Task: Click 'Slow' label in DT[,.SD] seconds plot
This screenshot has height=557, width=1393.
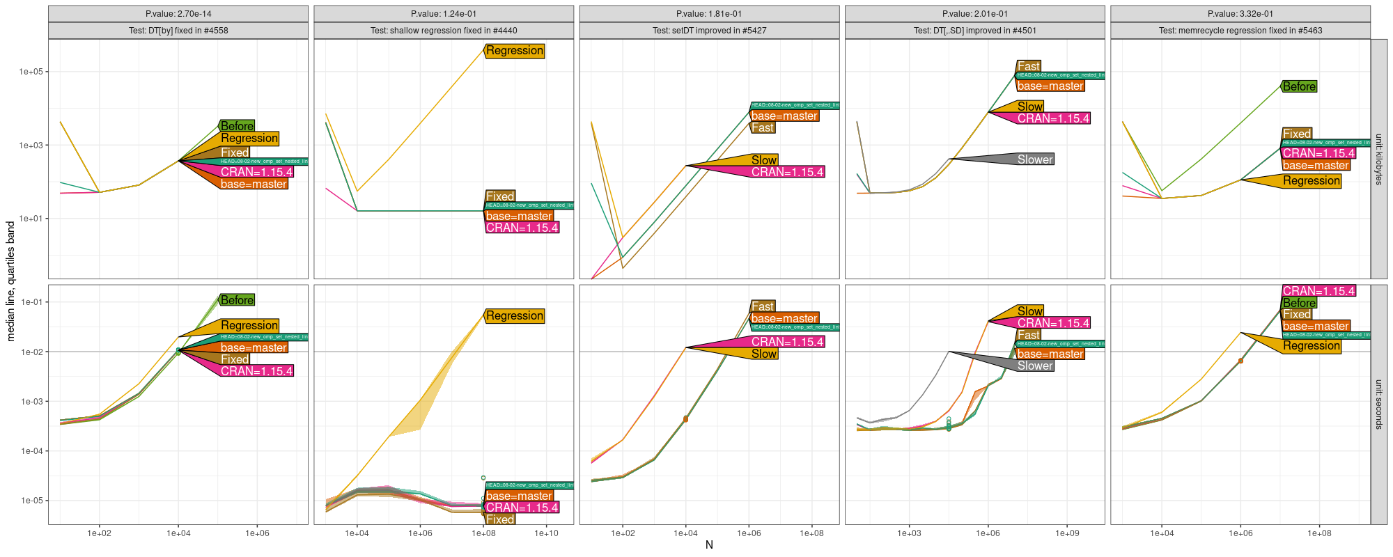Action: [1030, 311]
